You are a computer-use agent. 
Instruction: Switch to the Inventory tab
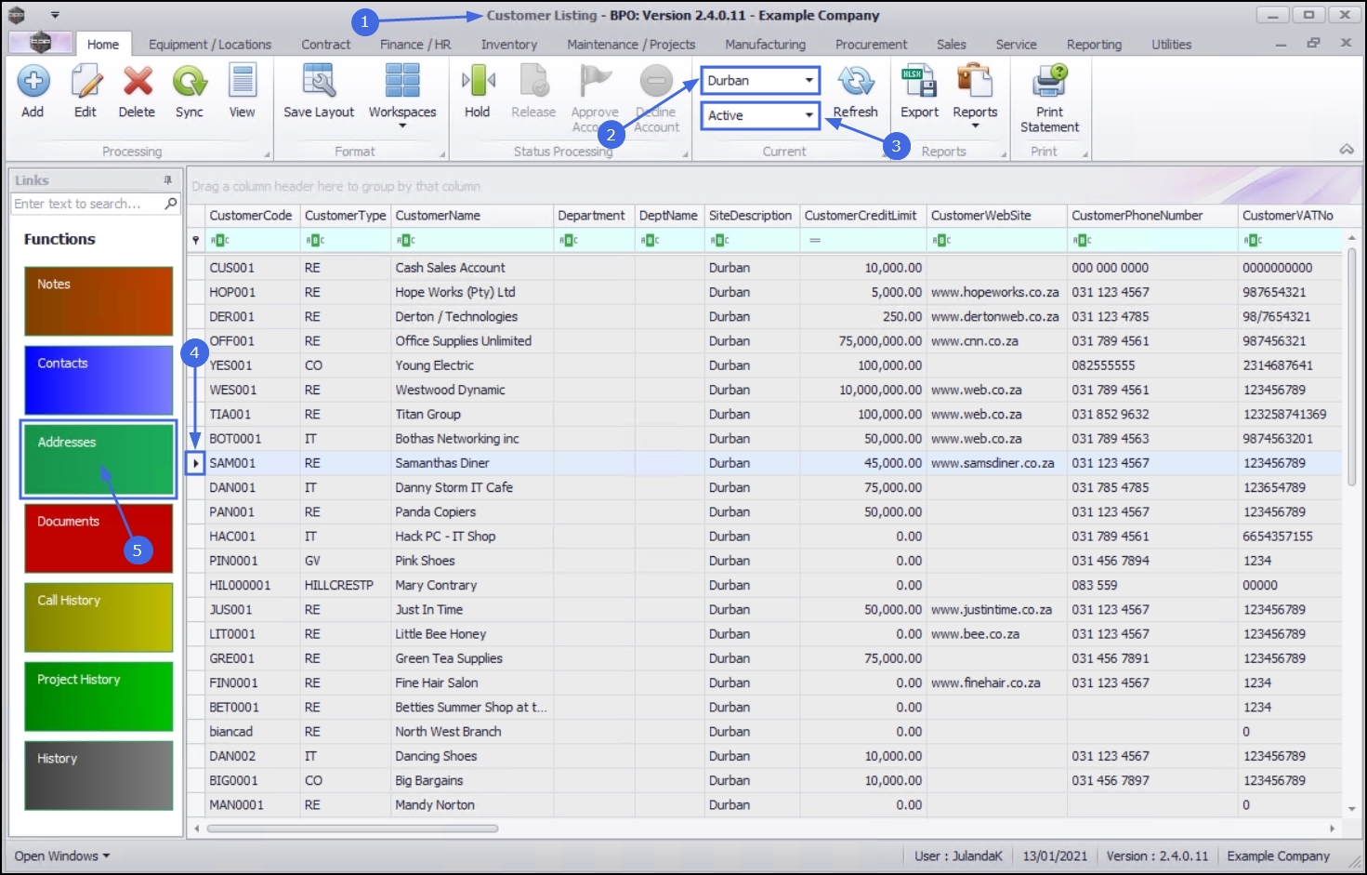(x=509, y=45)
